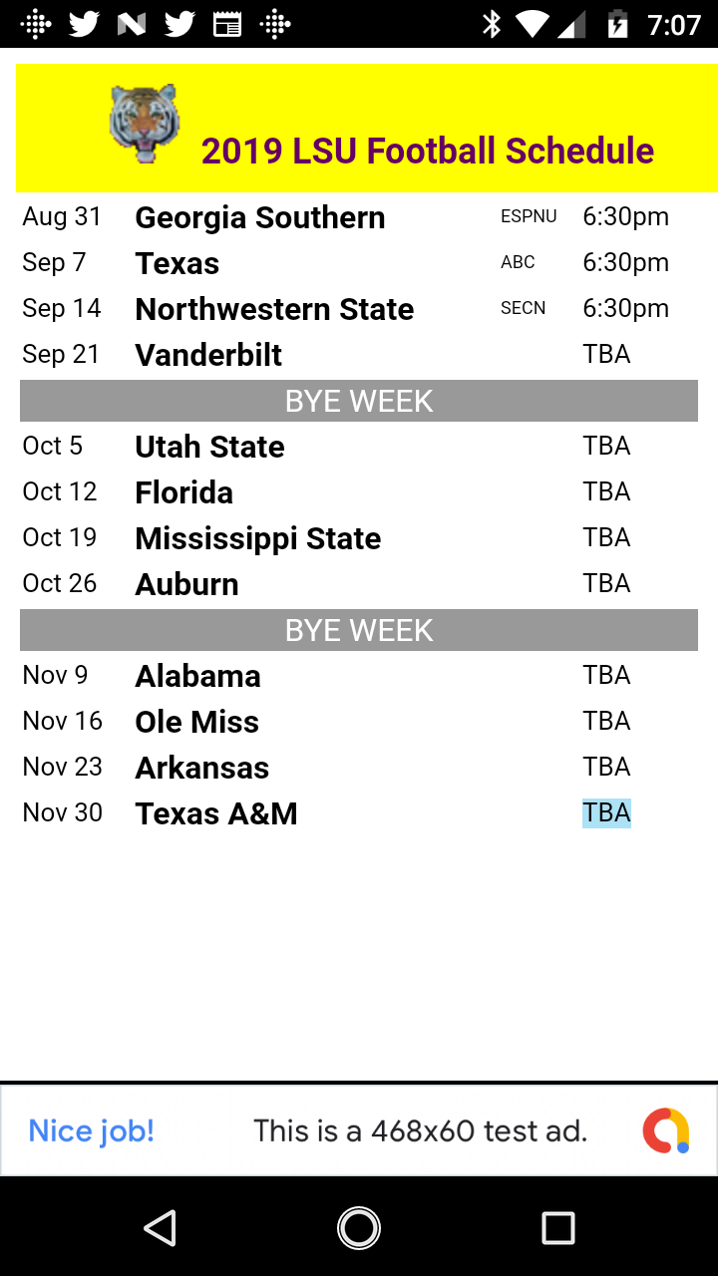The image size is (718, 1276).
Task: Tap the first BYE WEEK bar
Action: tap(359, 401)
